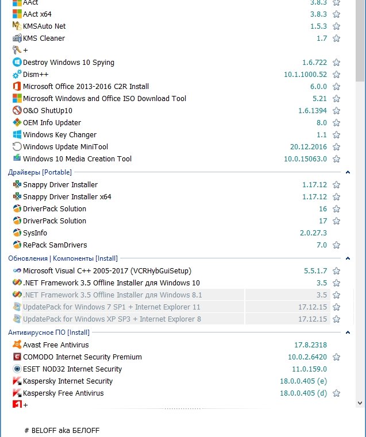366x437 pixels.
Task: Click the Microsoft Visual C++ icon
Action: (x=17, y=270)
